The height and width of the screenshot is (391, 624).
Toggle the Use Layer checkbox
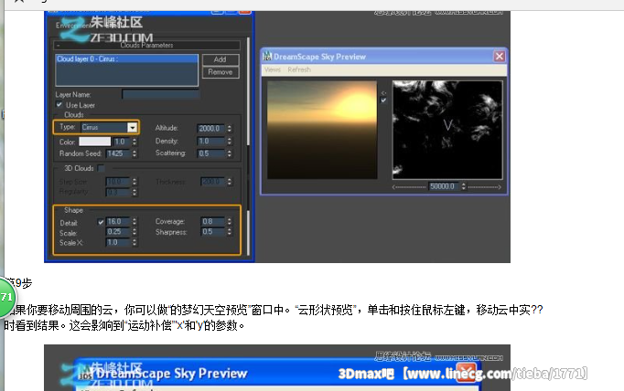tap(59, 105)
